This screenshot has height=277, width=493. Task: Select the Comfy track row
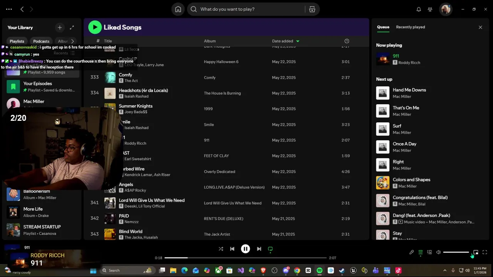point(226,77)
